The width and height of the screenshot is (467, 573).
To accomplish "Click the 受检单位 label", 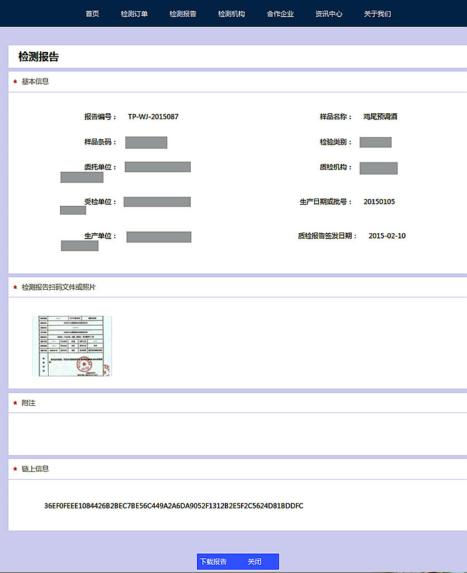I will (x=100, y=202).
